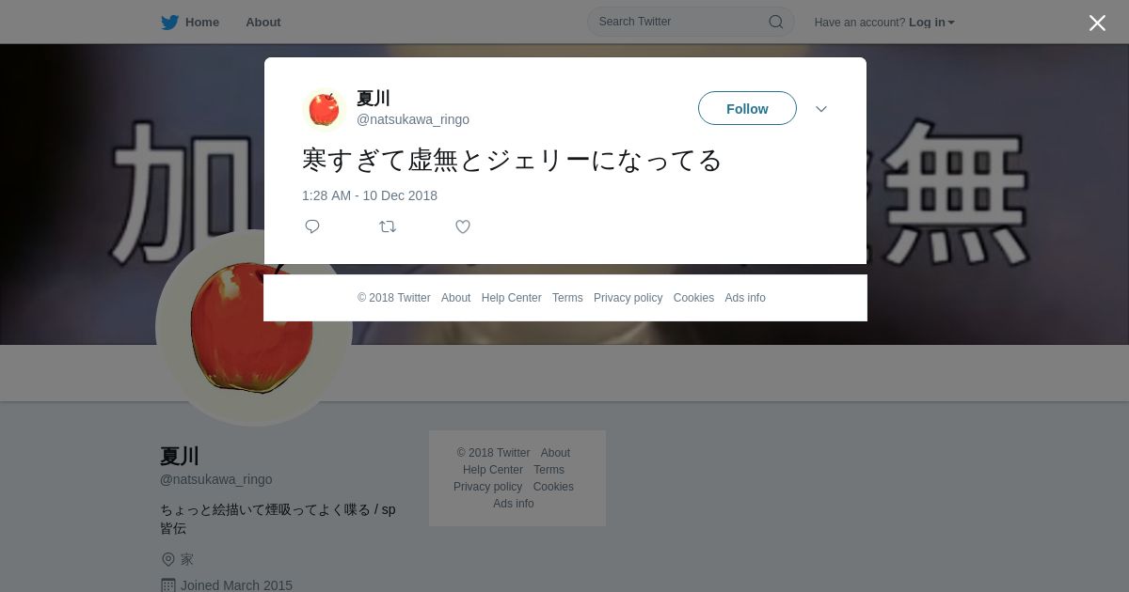
Task: Expand the tweet options chevron menu
Action: point(821,109)
